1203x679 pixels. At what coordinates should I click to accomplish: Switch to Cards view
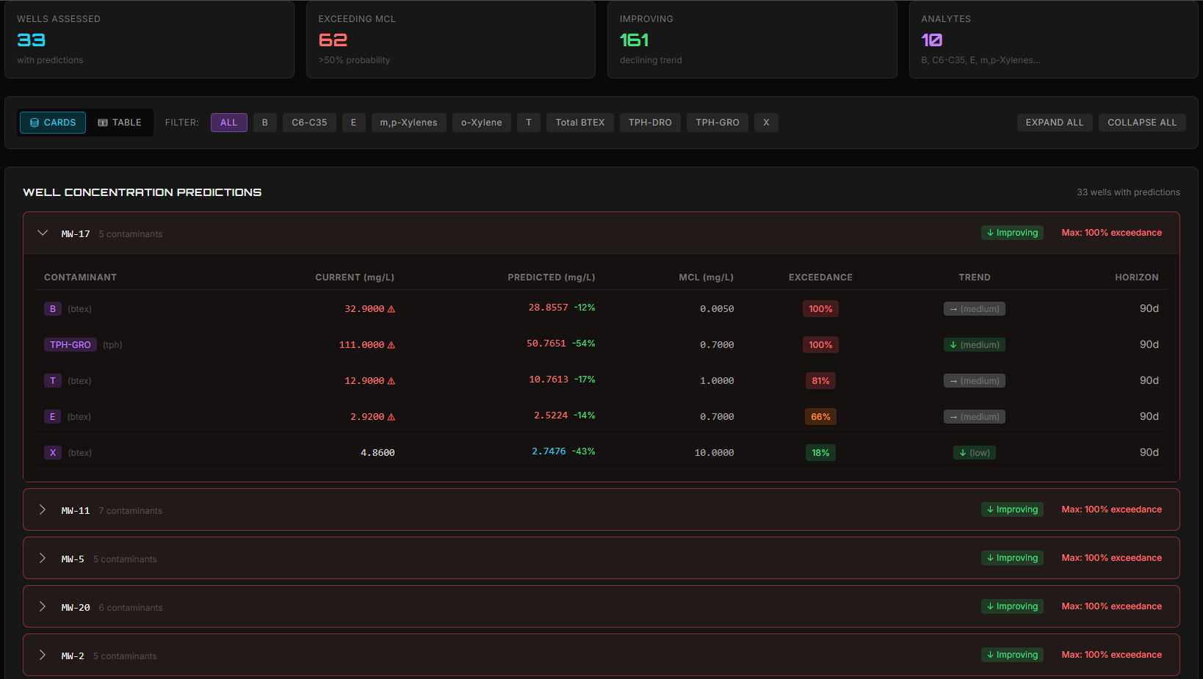click(53, 123)
